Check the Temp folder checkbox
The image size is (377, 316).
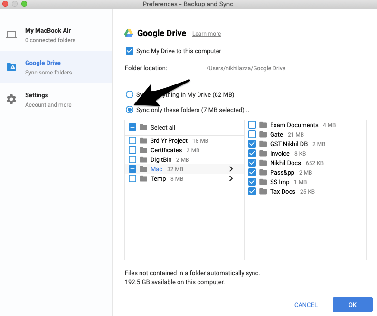pos(132,178)
